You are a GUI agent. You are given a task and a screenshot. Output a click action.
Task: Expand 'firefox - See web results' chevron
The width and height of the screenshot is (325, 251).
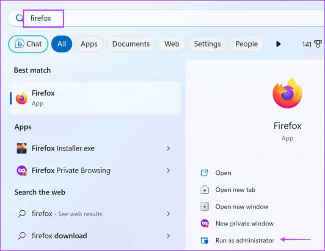click(168, 214)
